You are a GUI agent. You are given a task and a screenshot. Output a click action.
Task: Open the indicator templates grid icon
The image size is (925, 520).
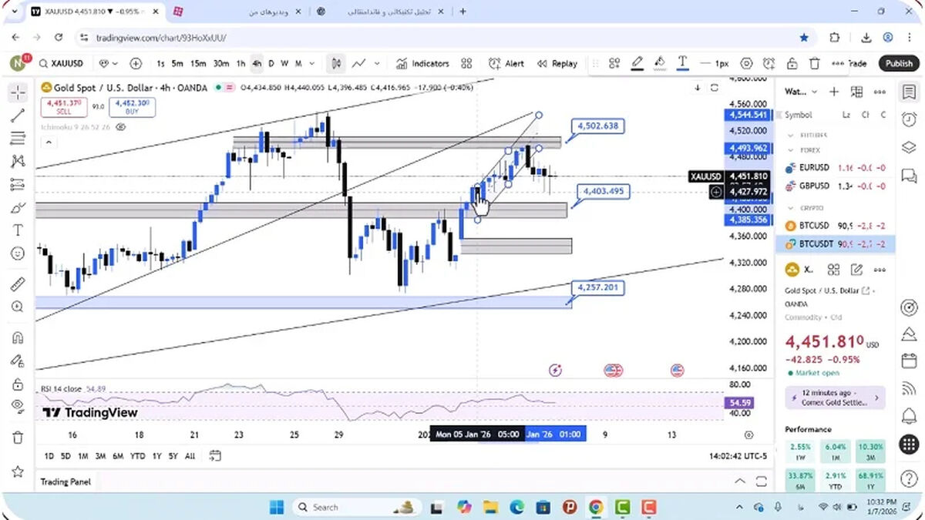(466, 64)
